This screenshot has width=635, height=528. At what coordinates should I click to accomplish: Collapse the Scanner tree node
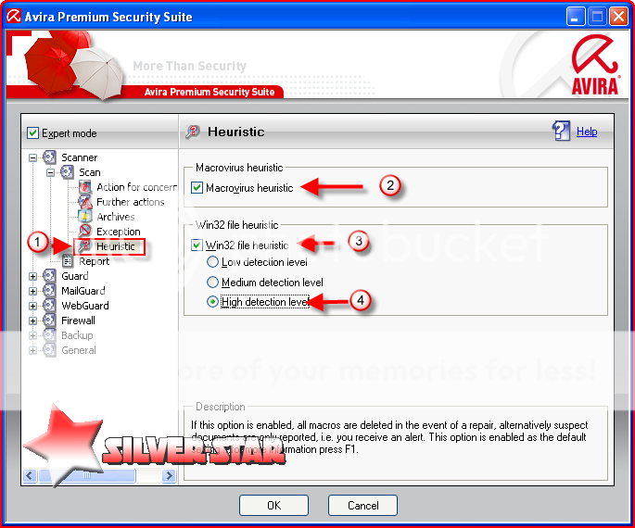[x=32, y=157]
